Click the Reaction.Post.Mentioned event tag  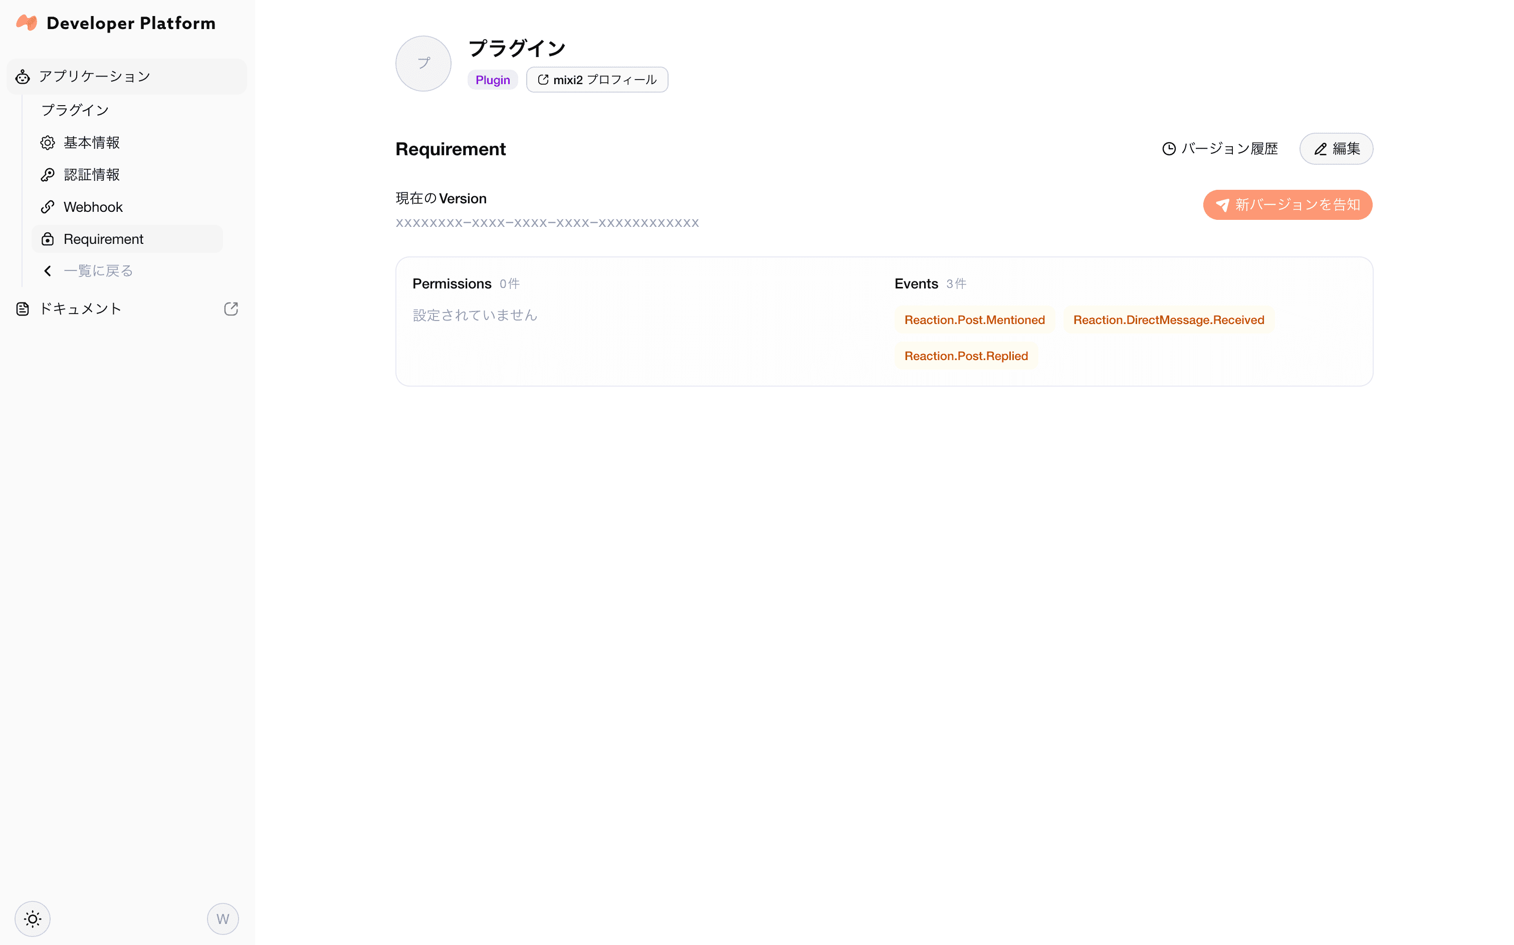click(x=974, y=320)
